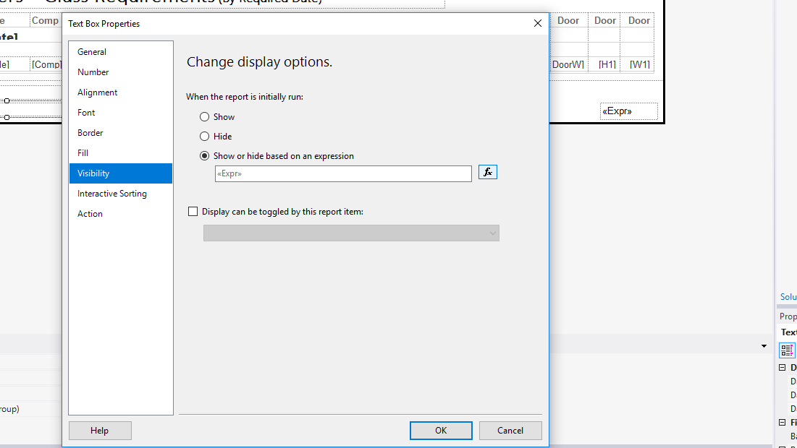Open the General page
797x448 pixels.
92,52
